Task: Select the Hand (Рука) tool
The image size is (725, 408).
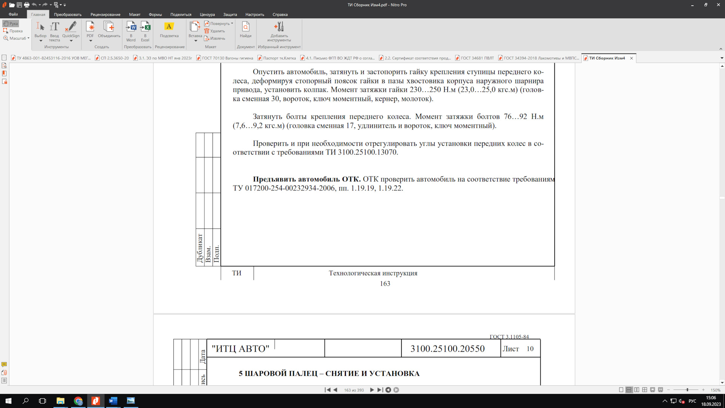Action: (x=11, y=23)
